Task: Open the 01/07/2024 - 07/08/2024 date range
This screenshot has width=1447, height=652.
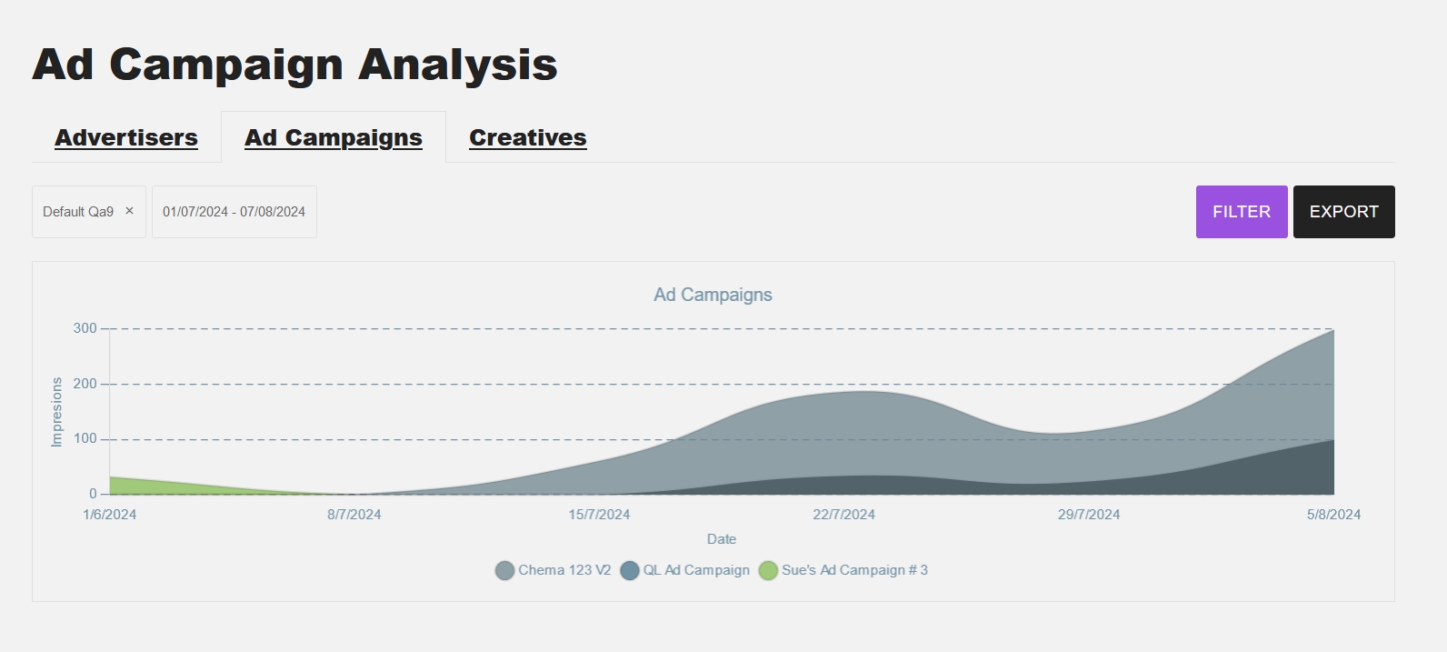Action: [x=234, y=212]
